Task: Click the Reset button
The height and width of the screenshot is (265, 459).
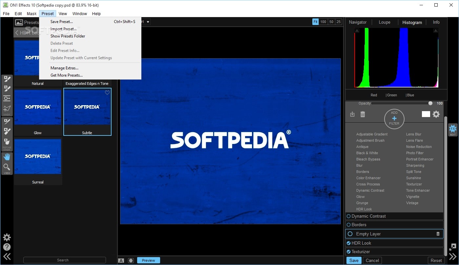Action: click(x=436, y=260)
